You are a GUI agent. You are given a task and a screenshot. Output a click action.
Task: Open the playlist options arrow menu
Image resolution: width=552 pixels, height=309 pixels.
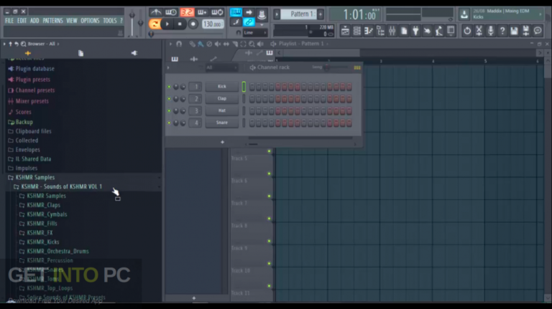coord(170,44)
